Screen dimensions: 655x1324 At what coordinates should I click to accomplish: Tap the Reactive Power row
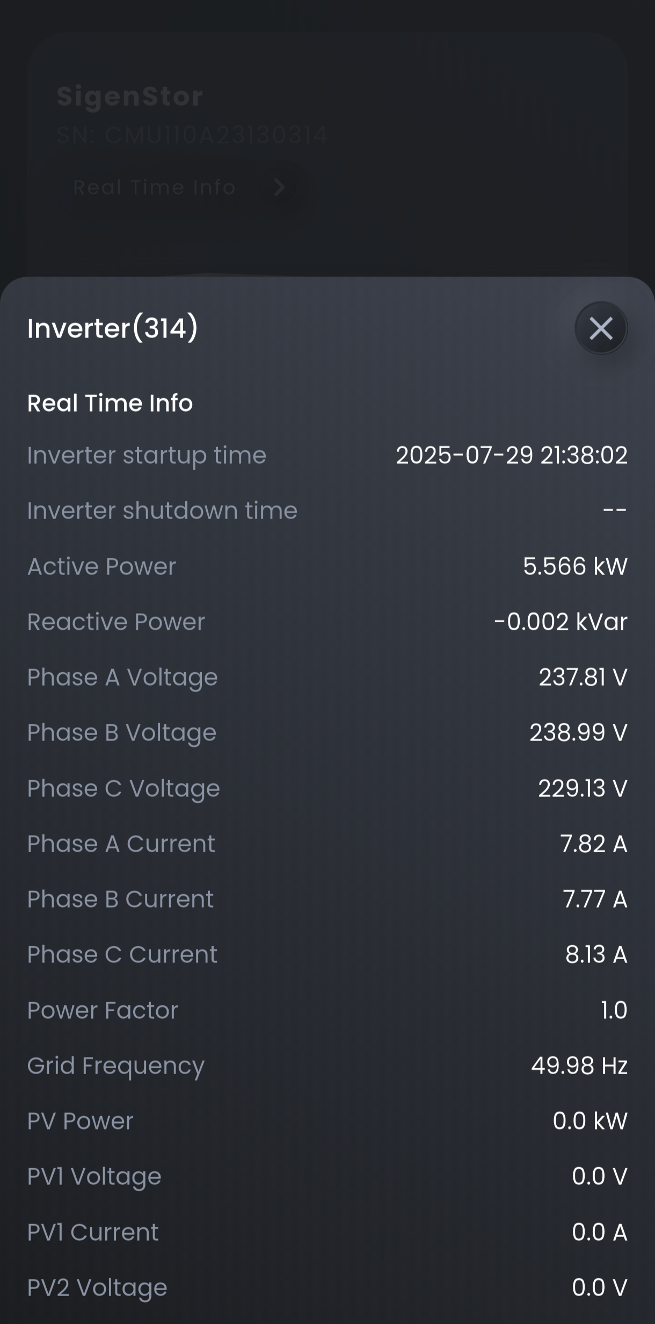[327, 622]
